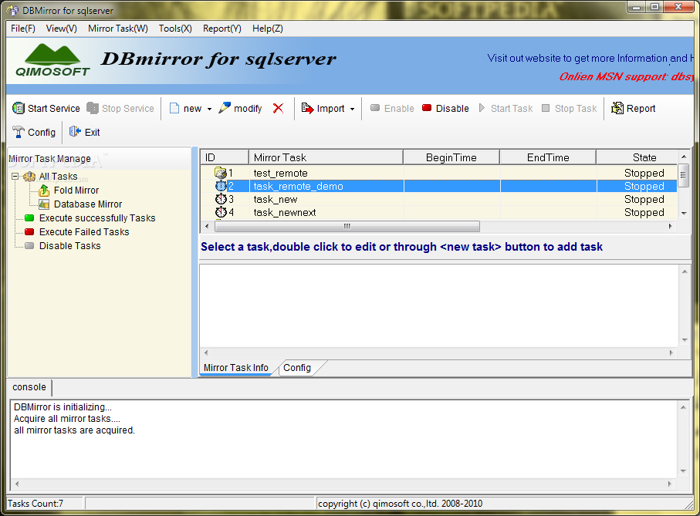Click the QIMOSOFT mountain logo
This screenshot has width=700, height=516.
52,60
